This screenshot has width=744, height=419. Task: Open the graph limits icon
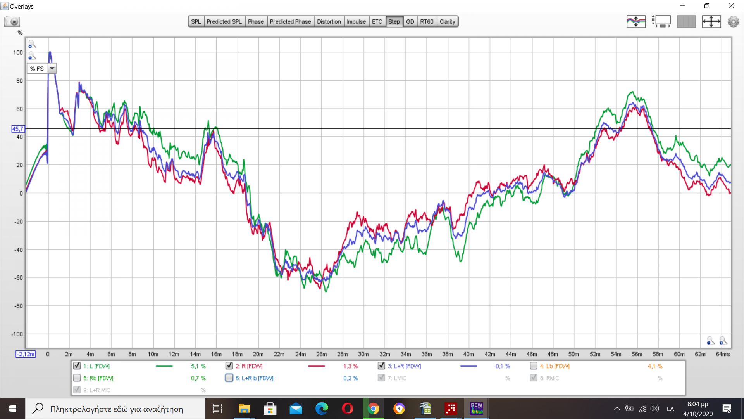(x=661, y=21)
